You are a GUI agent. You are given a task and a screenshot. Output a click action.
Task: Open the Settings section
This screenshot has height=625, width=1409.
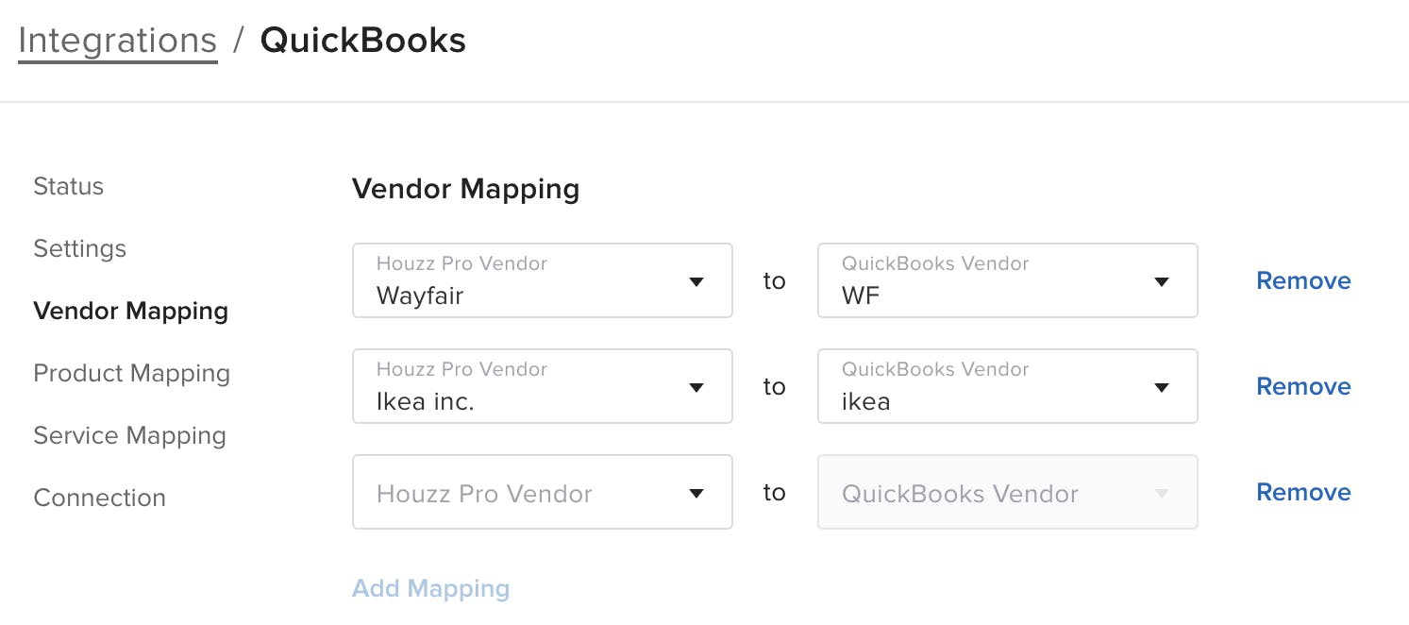point(79,248)
